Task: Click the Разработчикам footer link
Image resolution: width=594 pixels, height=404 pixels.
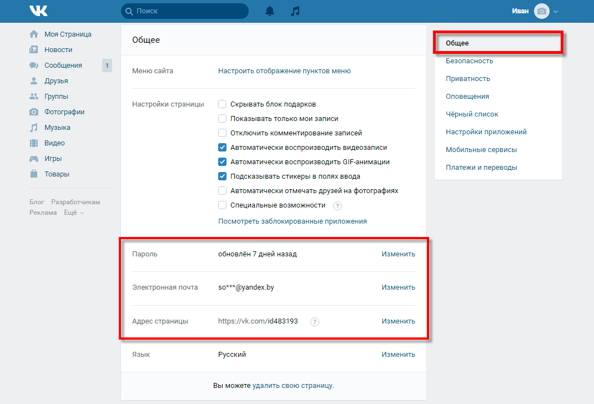Action: click(x=75, y=202)
